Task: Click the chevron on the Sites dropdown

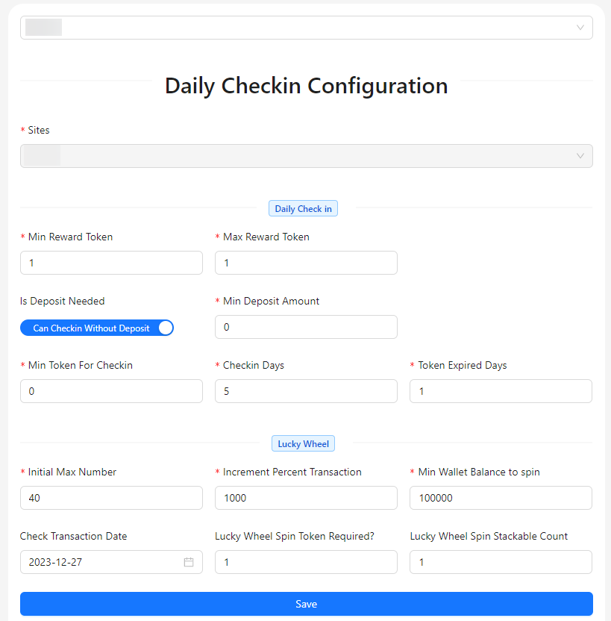Action: (x=580, y=156)
